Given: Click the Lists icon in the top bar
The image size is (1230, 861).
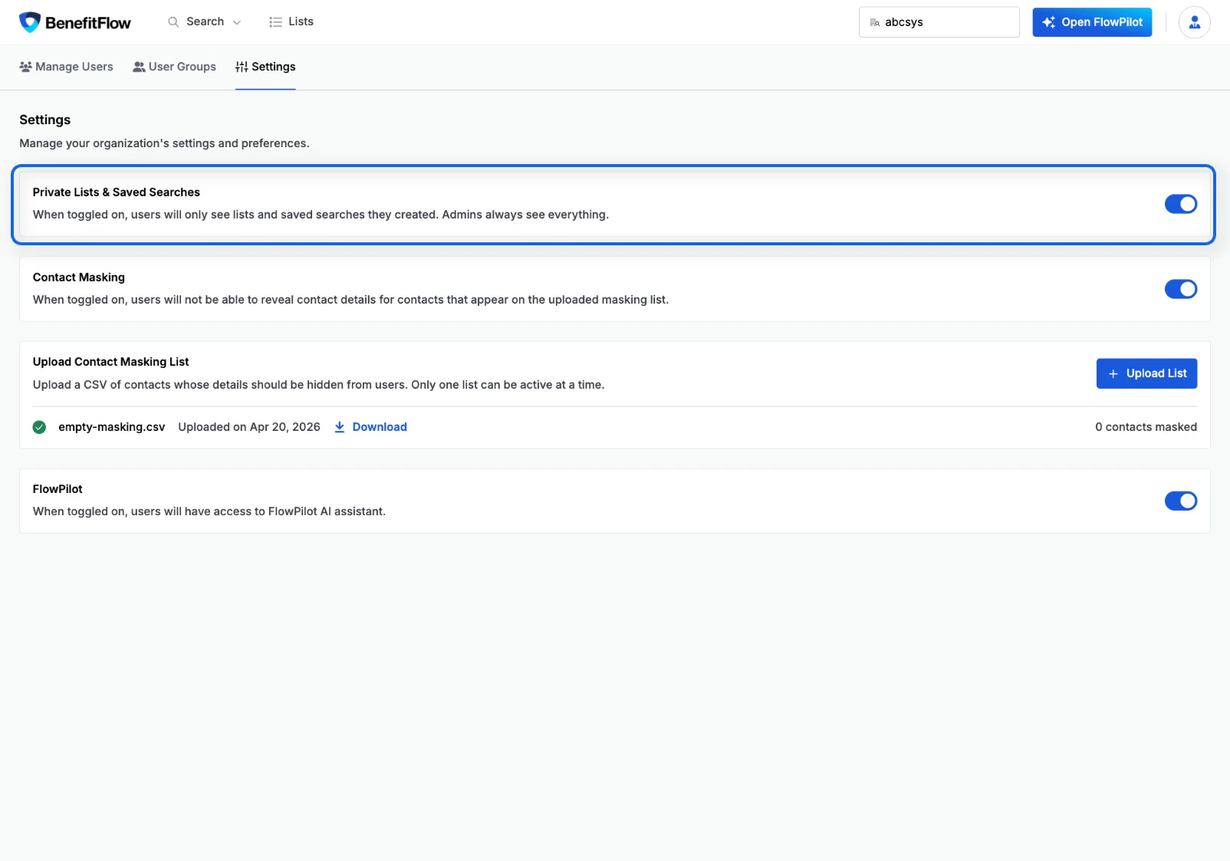Looking at the screenshot, I should (x=274, y=21).
